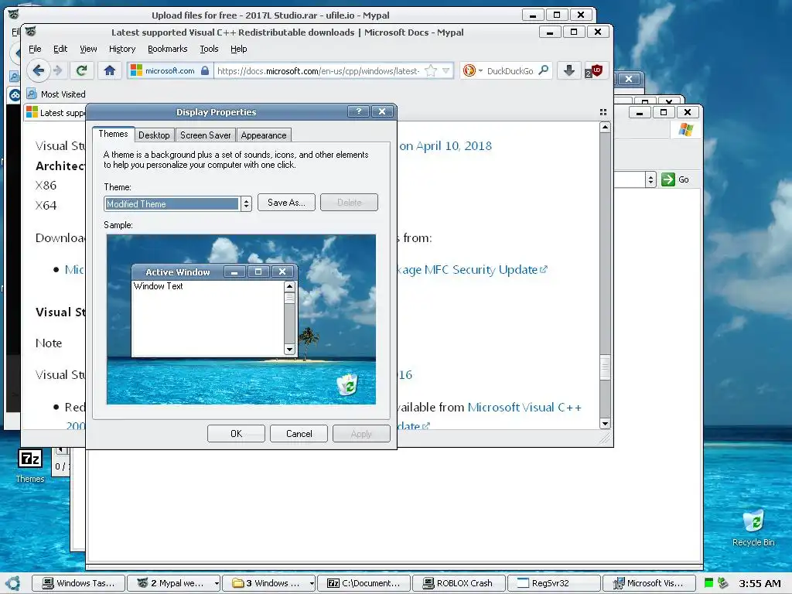The image size is (792, 594).
Task: Open the Edit menu
Action: pos(60,49)
